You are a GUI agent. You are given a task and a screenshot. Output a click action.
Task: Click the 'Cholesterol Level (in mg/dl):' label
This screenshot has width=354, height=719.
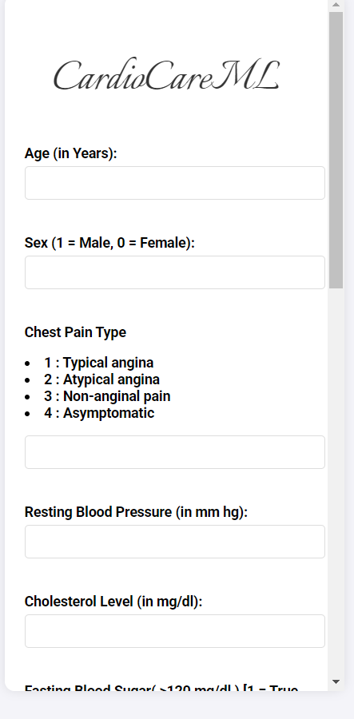113,601
